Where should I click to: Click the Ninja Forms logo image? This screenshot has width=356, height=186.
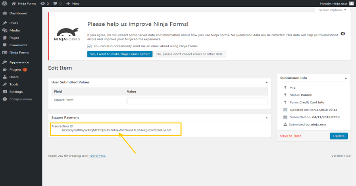(x=67, y=34)
